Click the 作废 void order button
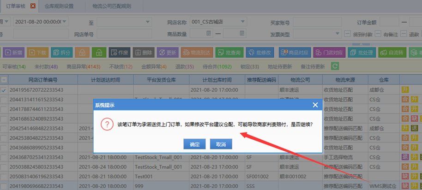Viewport: 422px width, 190px height. [120, 53]
